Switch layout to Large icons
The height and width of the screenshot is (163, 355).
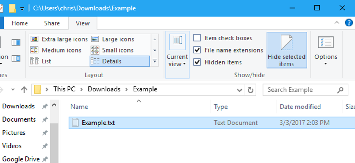click(113, 39)
